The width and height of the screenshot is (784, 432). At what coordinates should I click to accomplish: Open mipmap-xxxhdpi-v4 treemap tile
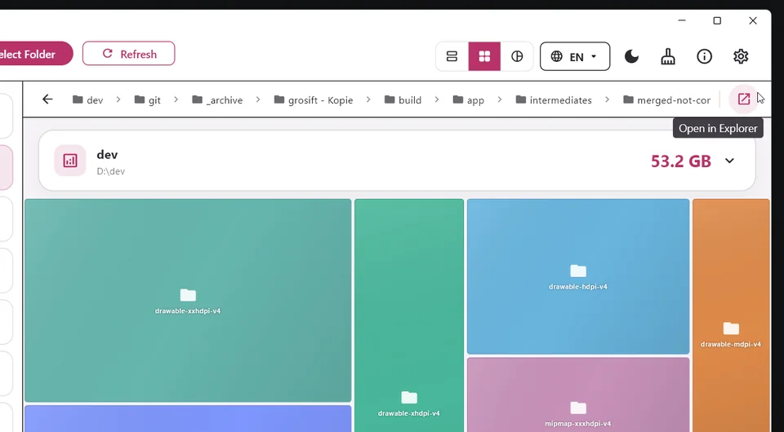[578, 395]
